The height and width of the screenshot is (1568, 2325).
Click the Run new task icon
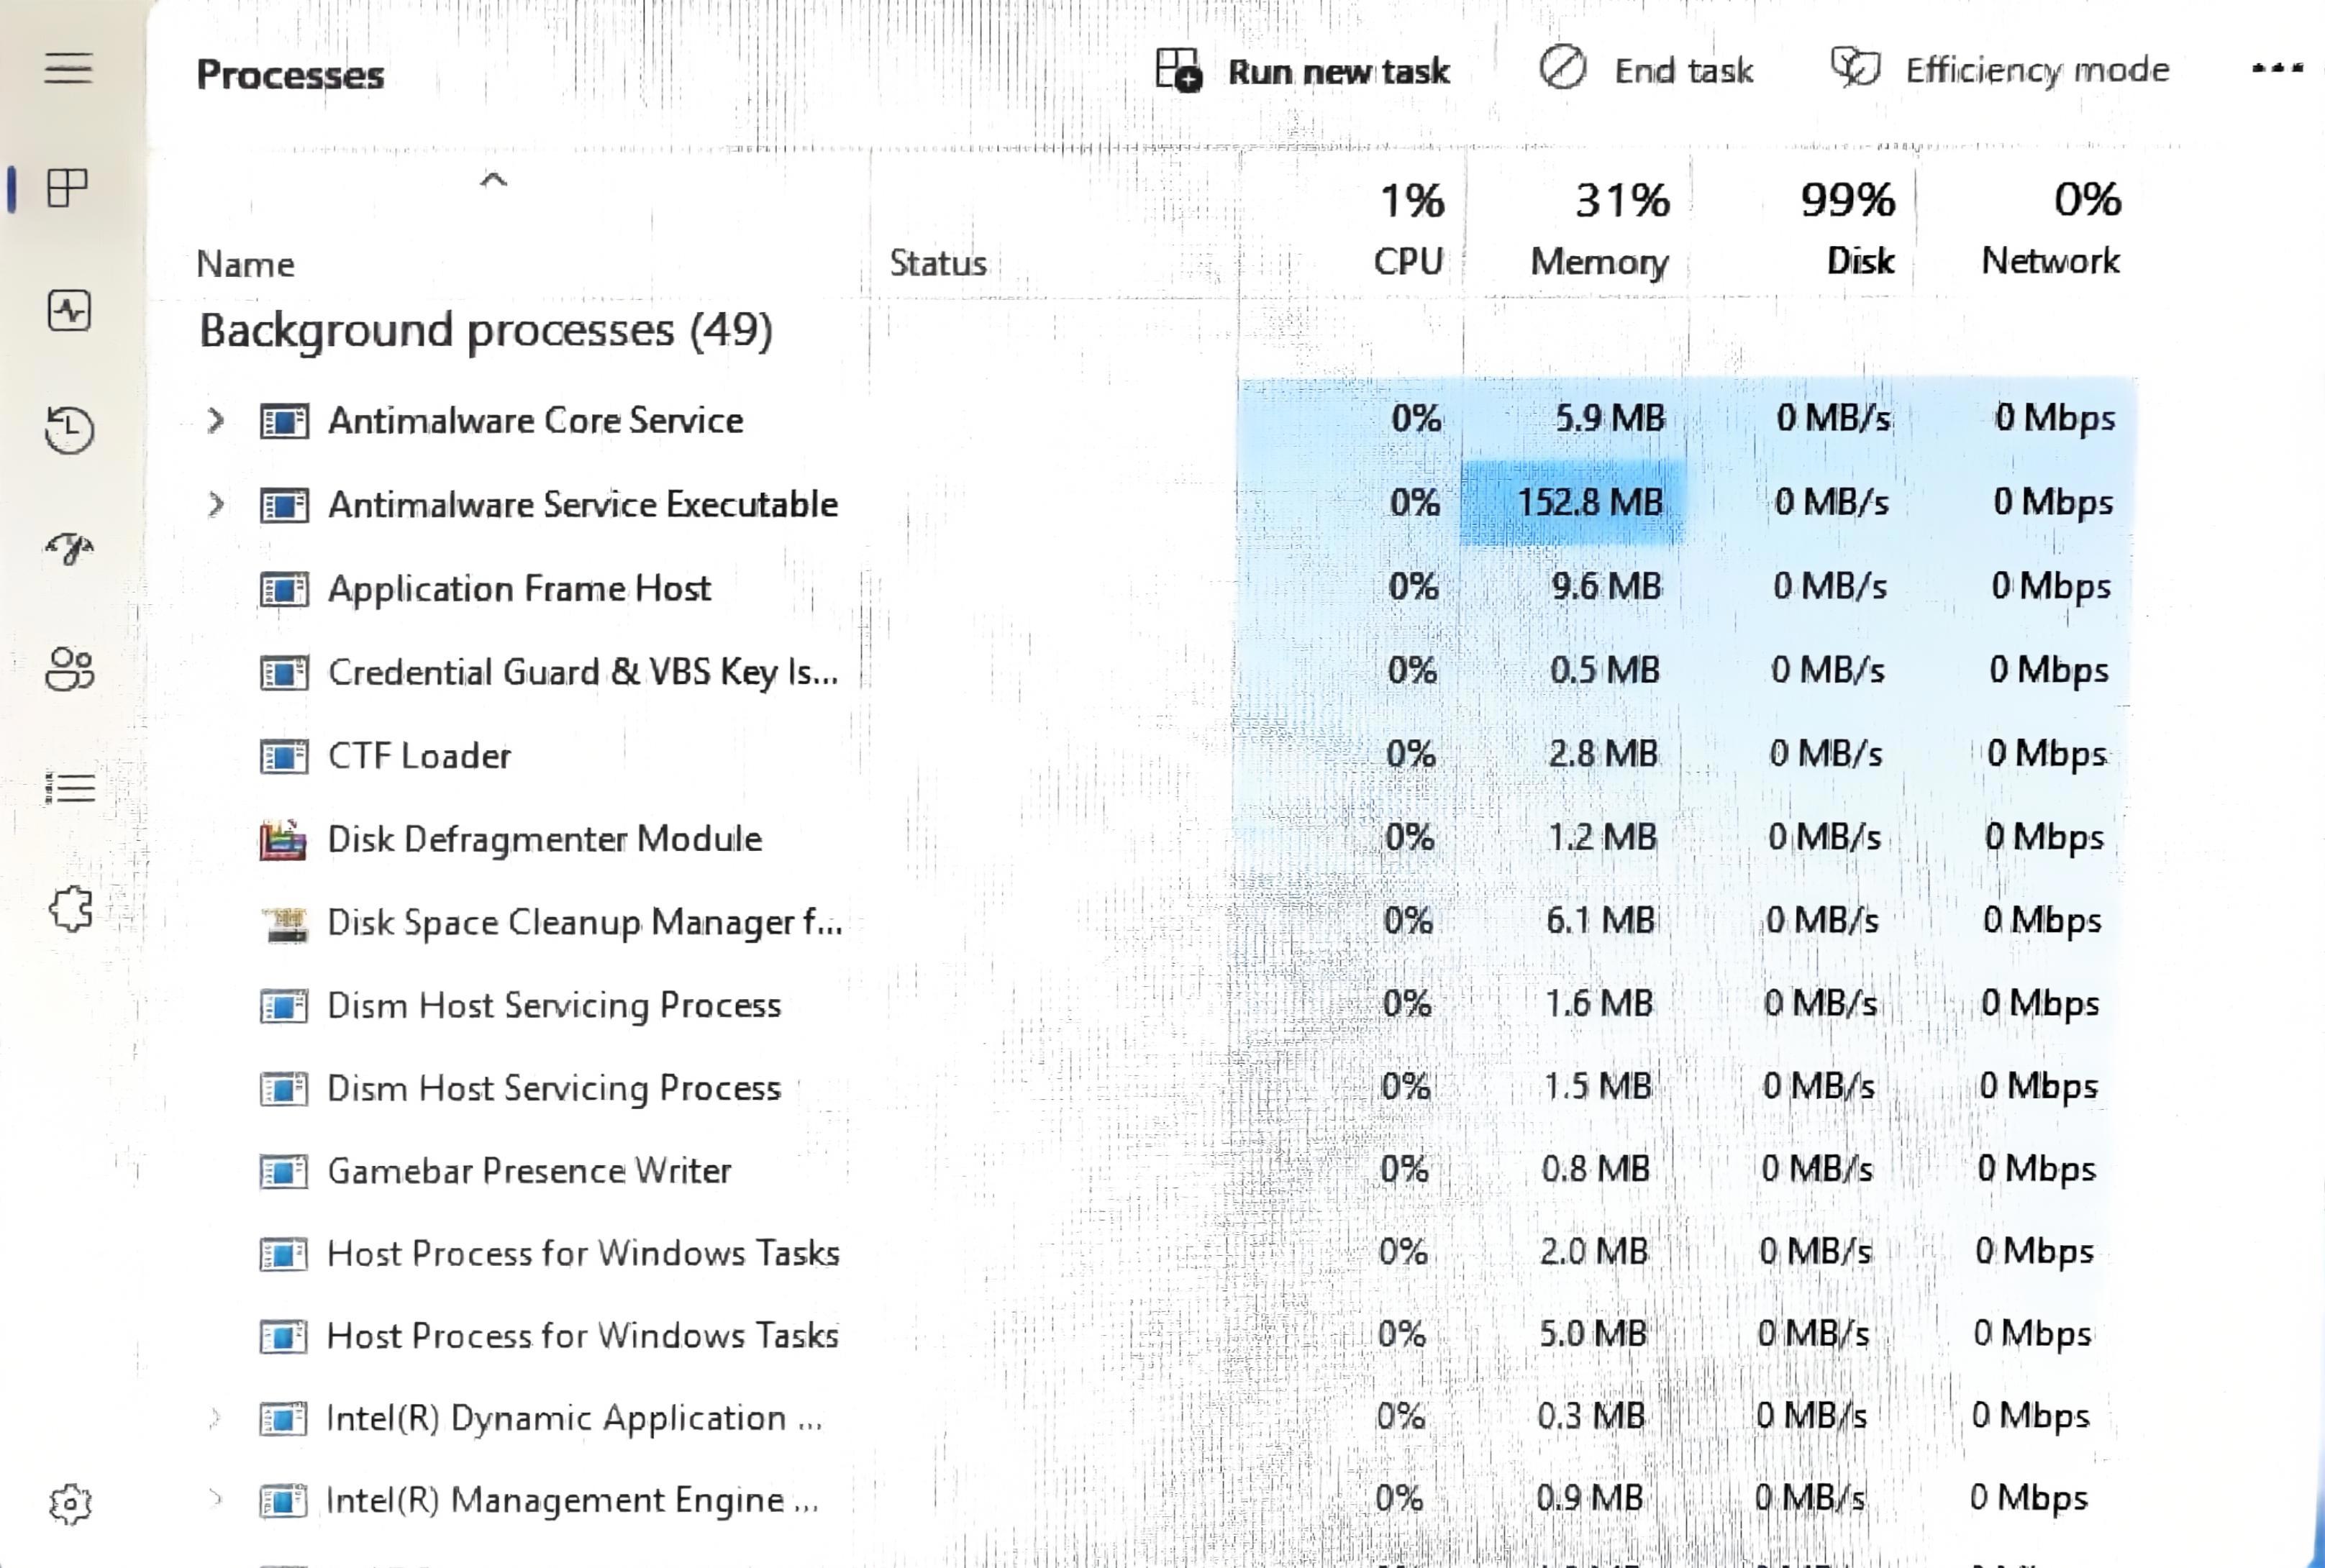[1178, 70]
